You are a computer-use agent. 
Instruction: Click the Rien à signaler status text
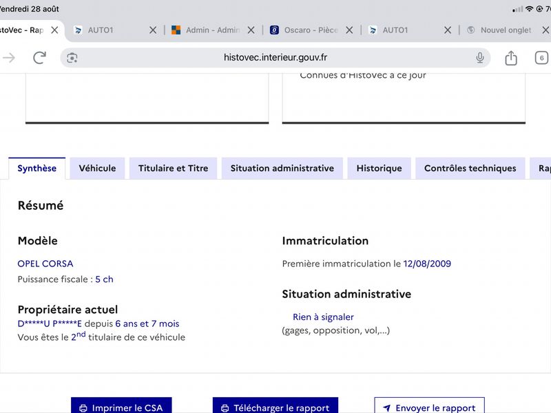[x=323, y=317]
